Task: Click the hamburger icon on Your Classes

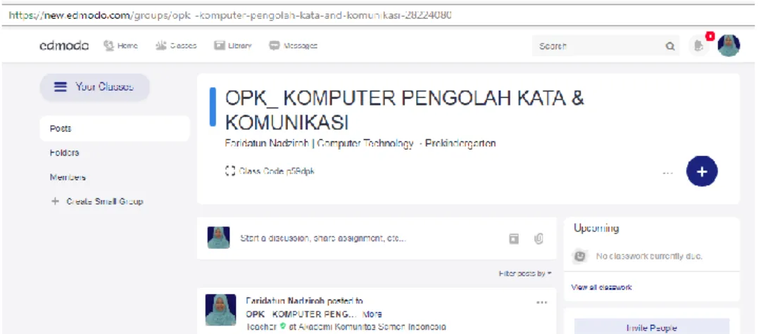Action: coord(61,87)
